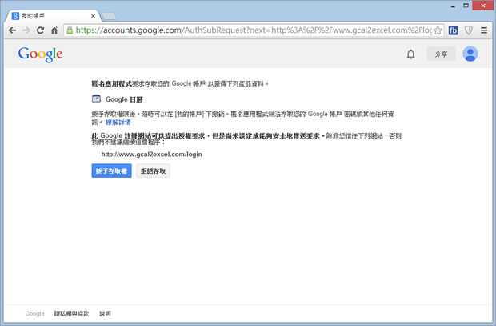
Task: Click the Google logo in header
Action: (40, 54)
